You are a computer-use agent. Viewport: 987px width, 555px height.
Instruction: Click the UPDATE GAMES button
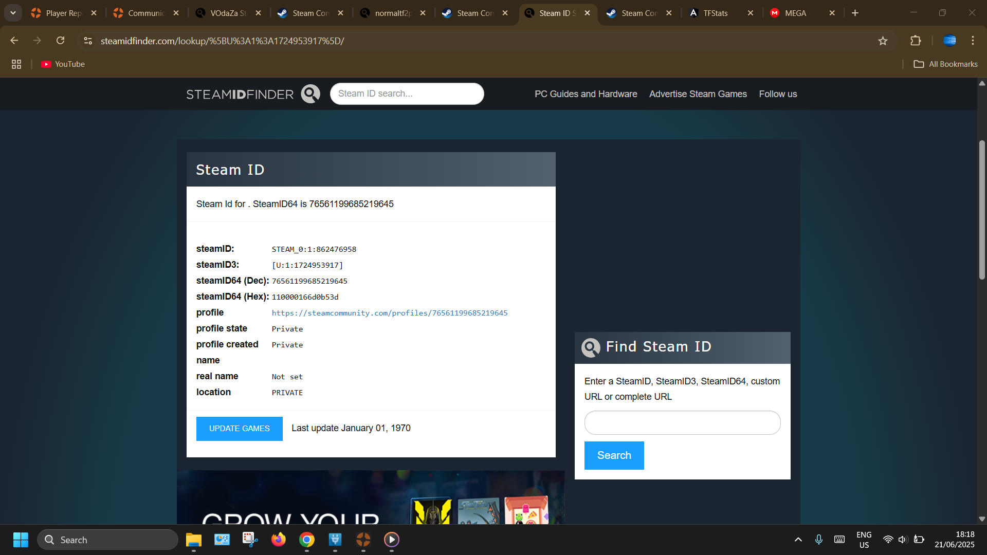click(x=240, y=429)
